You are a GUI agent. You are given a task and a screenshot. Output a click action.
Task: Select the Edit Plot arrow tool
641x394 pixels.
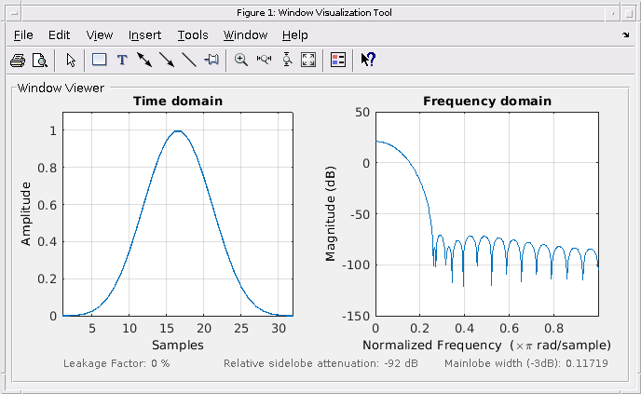(71, 61)
